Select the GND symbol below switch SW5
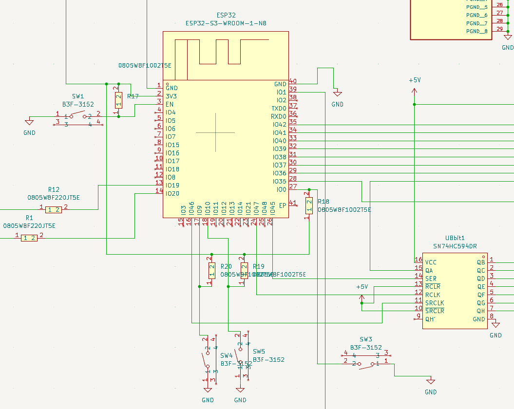 click(240, 390)
